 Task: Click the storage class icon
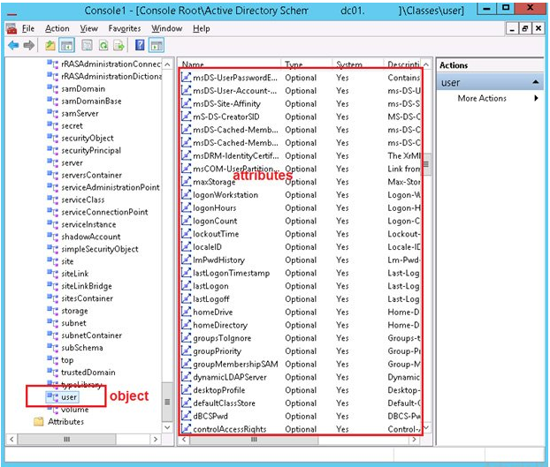[53, 311]
